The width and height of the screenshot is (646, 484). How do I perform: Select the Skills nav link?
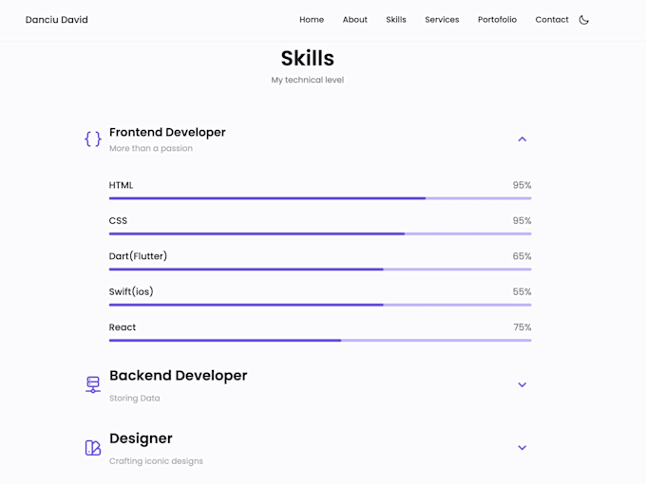[396, 20]
